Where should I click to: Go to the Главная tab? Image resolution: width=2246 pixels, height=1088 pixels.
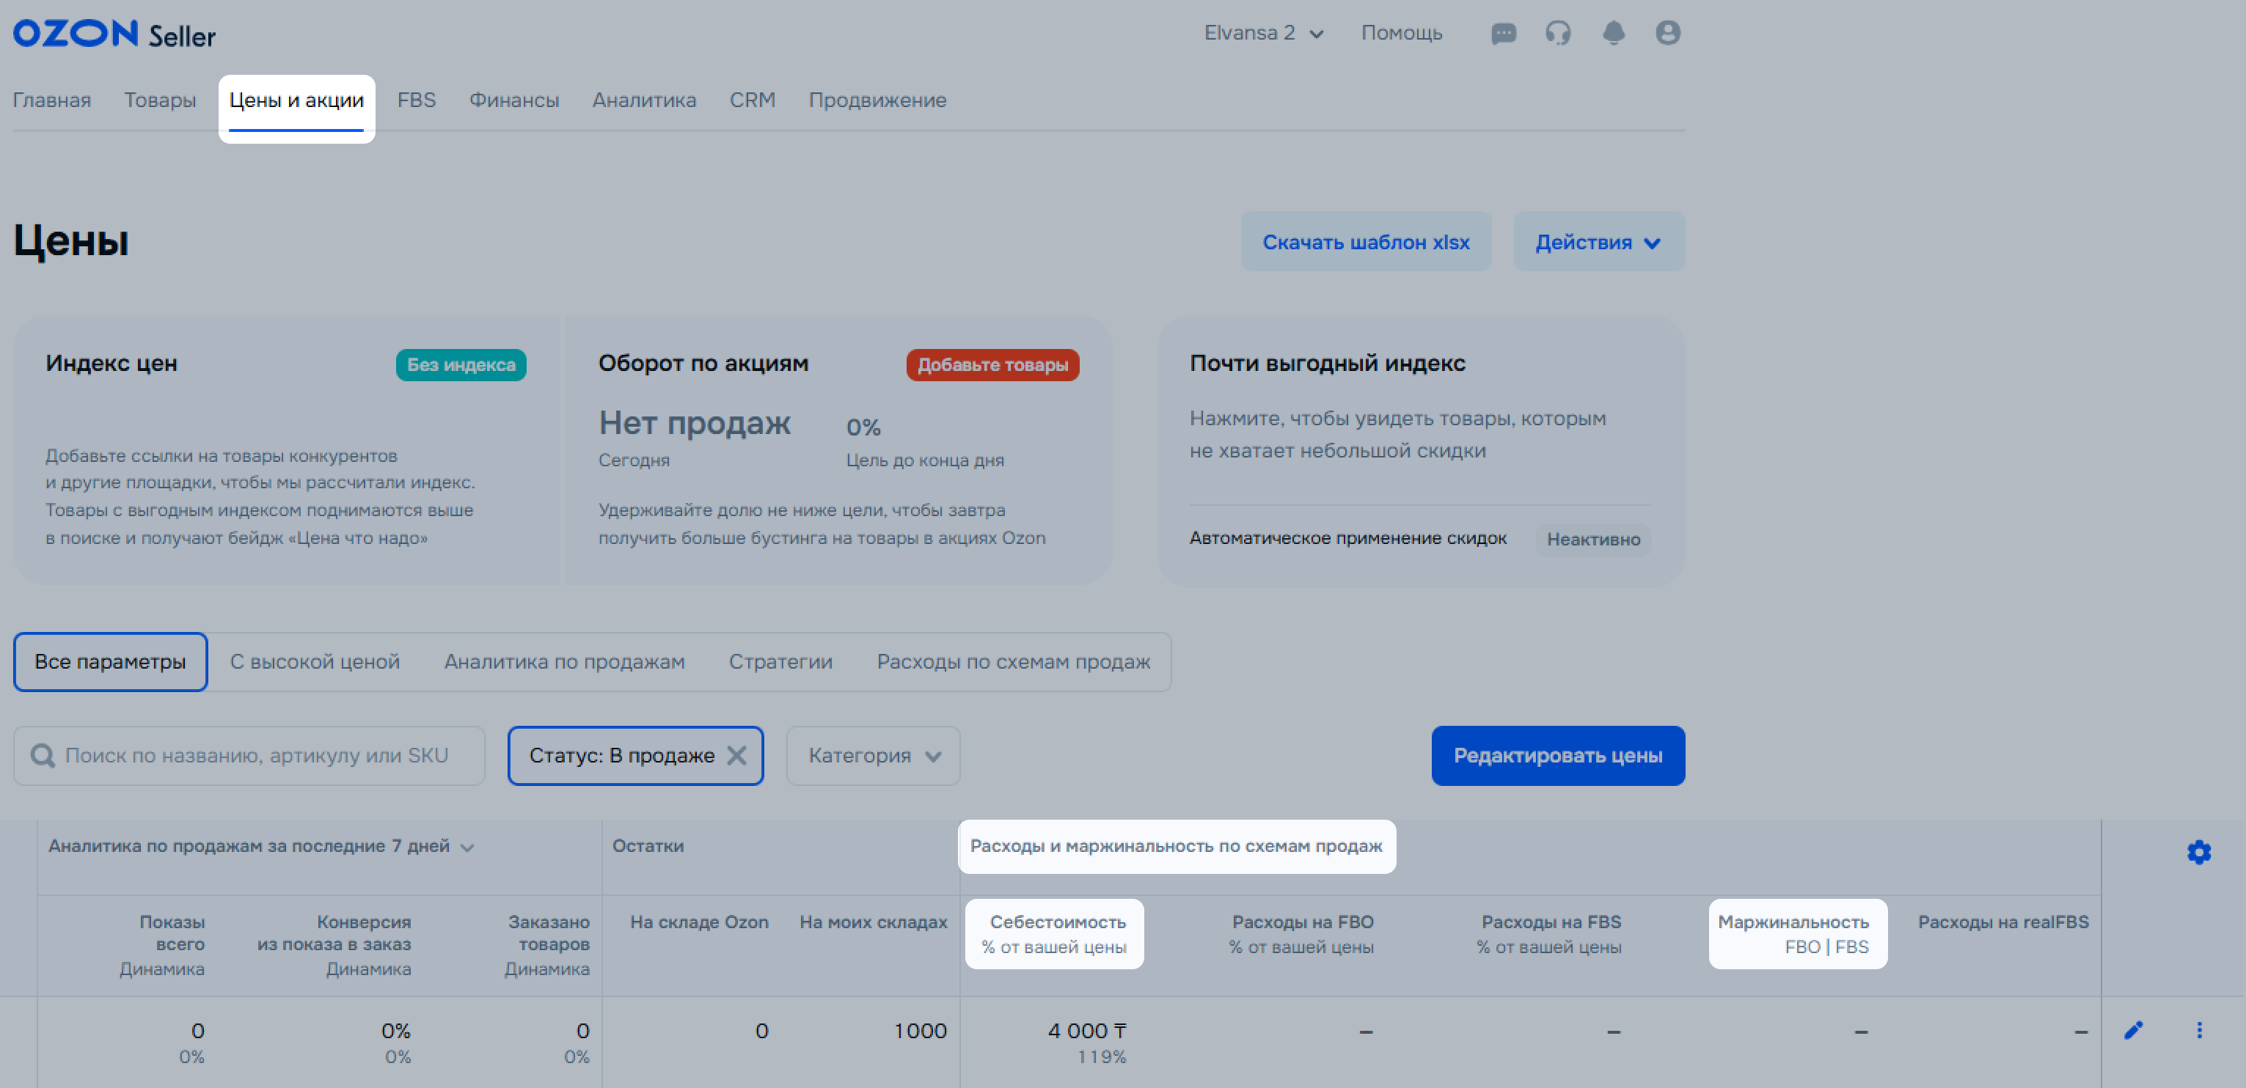pyautogui.click(x=51, y=100)
